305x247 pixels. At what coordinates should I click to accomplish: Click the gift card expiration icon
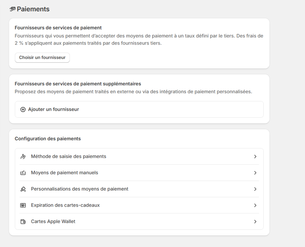point(23,205)
